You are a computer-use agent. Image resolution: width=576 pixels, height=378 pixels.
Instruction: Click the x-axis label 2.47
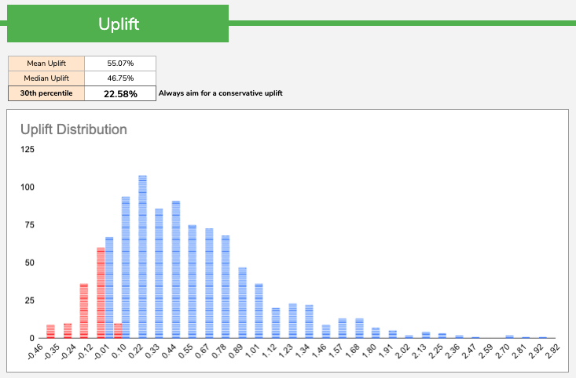pyautogui.click(x=469, y=351)
